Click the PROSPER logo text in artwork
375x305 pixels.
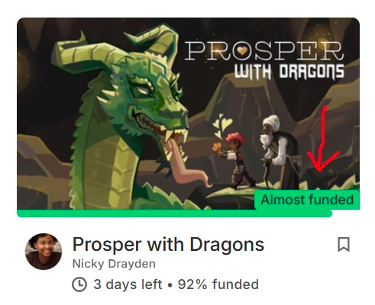[263, 51]
